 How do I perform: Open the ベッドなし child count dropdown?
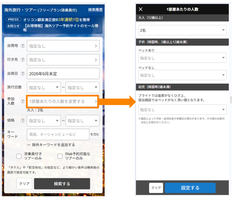coord(182,75)
